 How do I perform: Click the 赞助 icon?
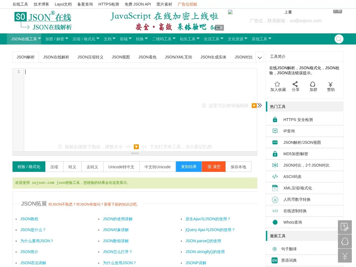(331, 84)
